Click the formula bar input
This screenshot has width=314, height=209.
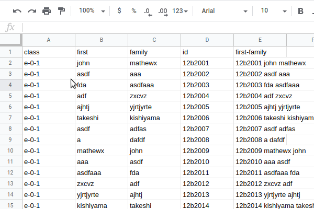pos(168,27)
